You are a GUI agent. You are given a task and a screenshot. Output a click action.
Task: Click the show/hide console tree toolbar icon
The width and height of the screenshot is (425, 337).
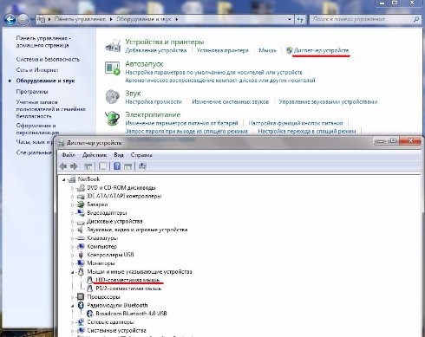(x=88, y=166)
